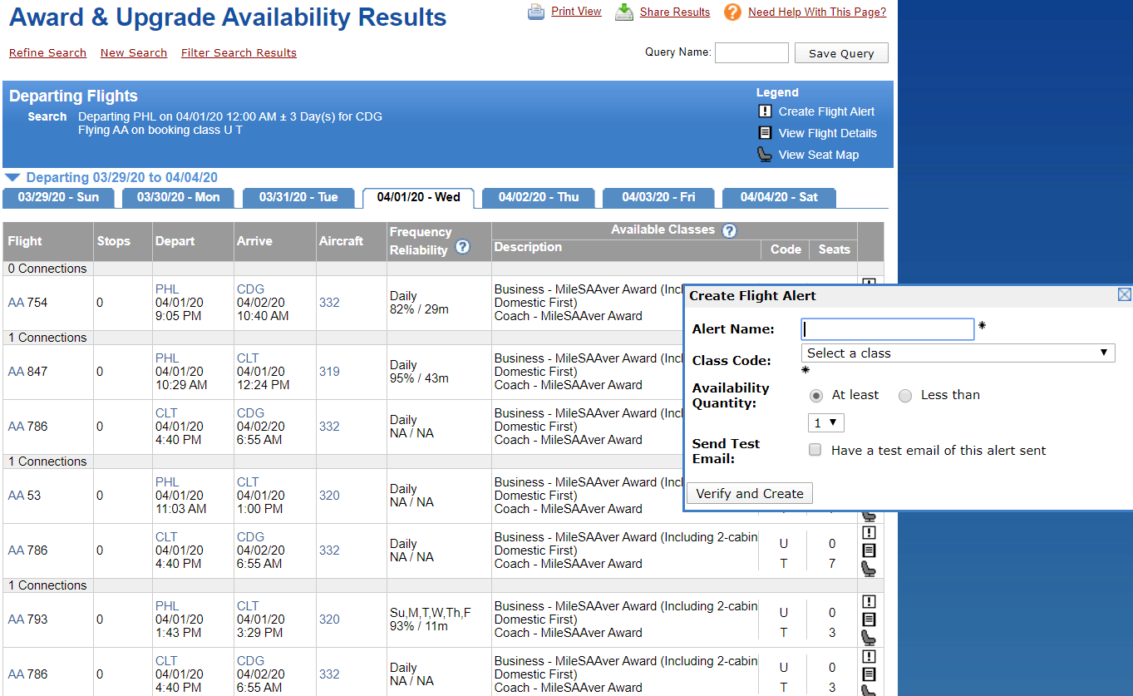1133x696 pixels.
Task: Click CDG arrival link in AA 754 row
Action: pyautogui.click(x=250, y=289)
